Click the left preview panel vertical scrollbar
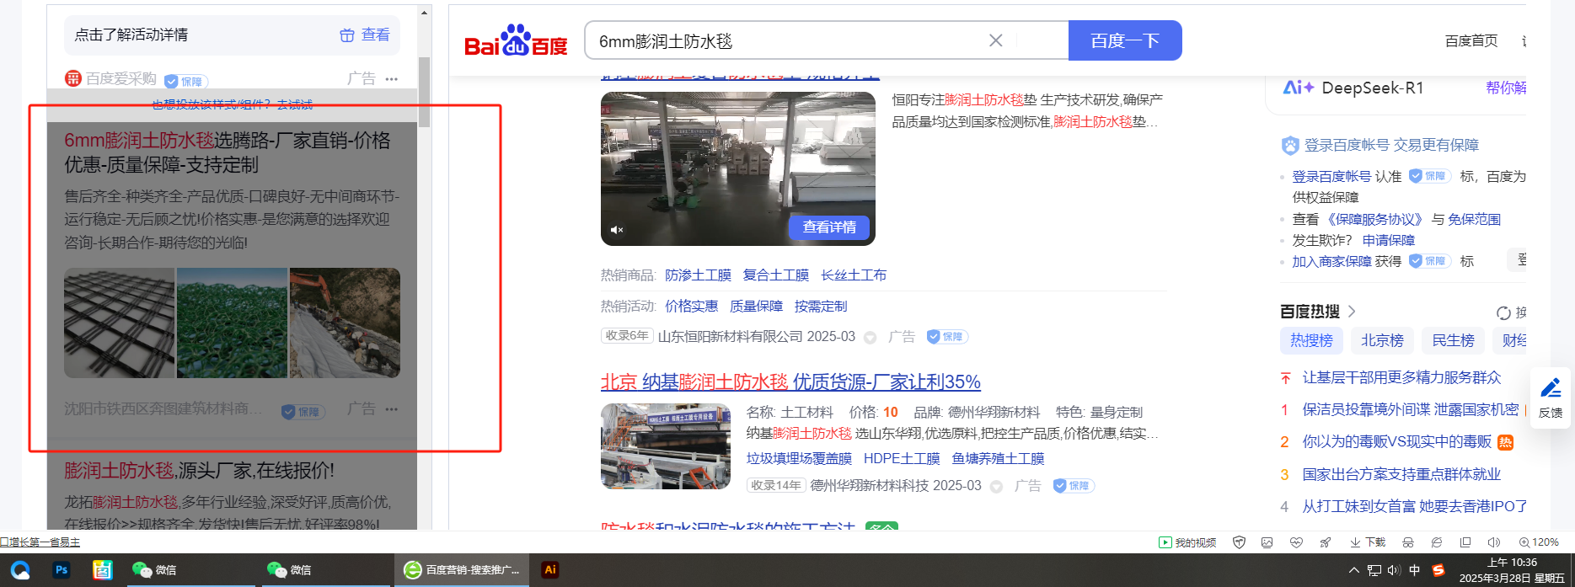The image size is (1575, 587). click(424, 92)
